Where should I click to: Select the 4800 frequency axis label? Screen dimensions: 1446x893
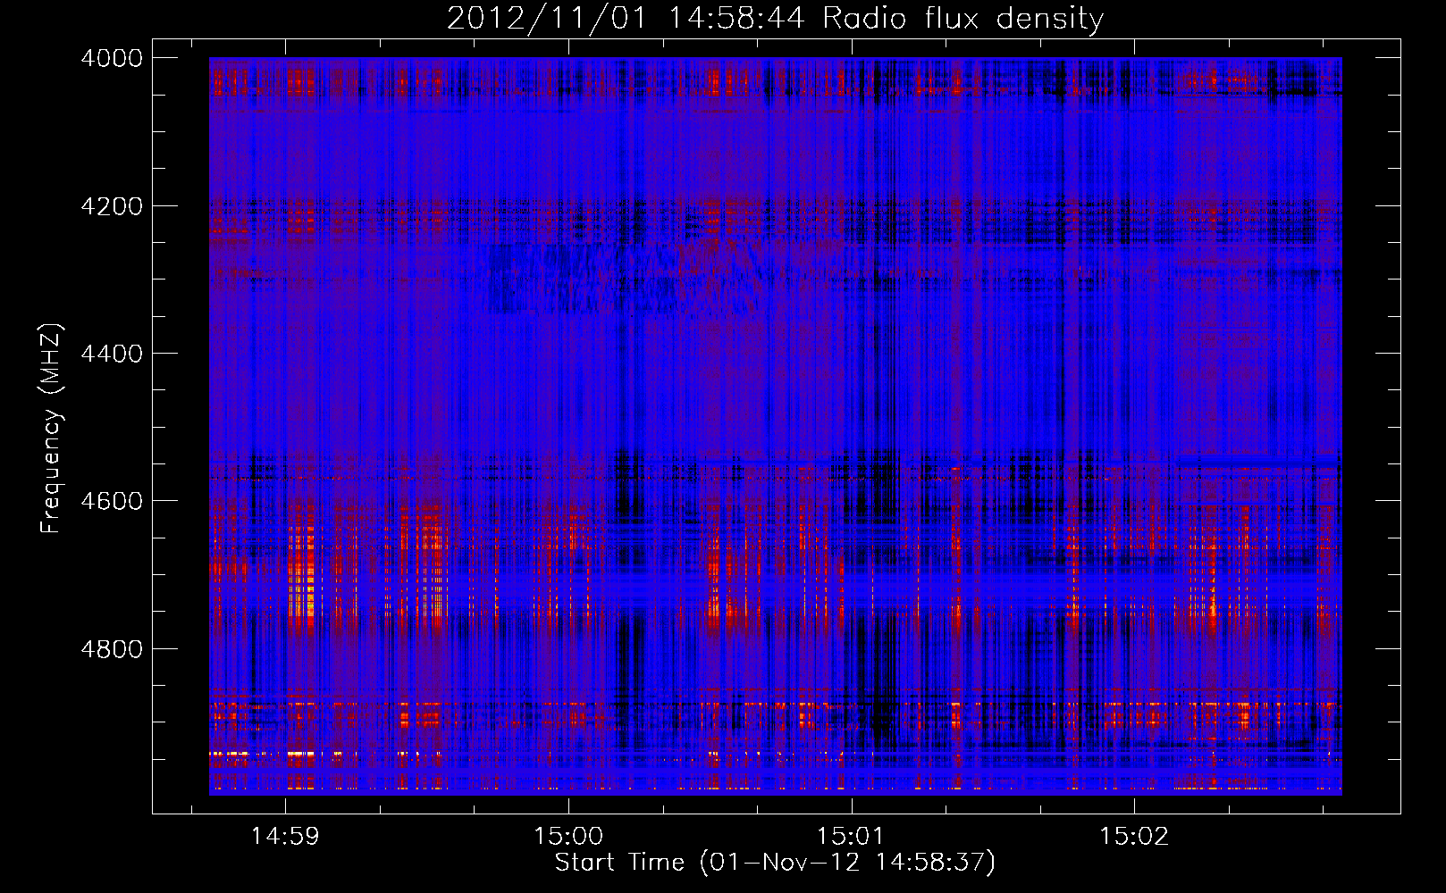112,648
